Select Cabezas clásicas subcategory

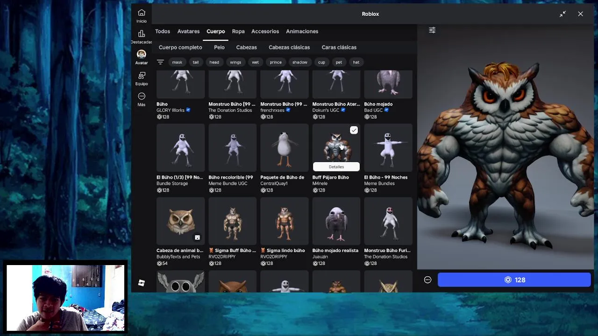(x=289, y=47)
